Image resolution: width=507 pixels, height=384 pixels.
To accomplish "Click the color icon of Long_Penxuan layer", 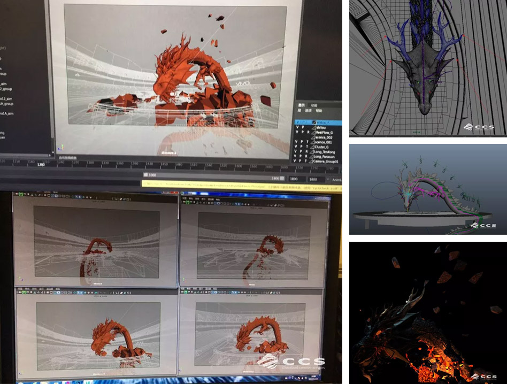I will (x=311, y=157).
